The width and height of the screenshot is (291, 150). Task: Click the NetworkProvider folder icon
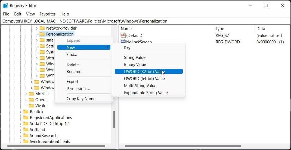pyautogui.click(x=42, y=28)
